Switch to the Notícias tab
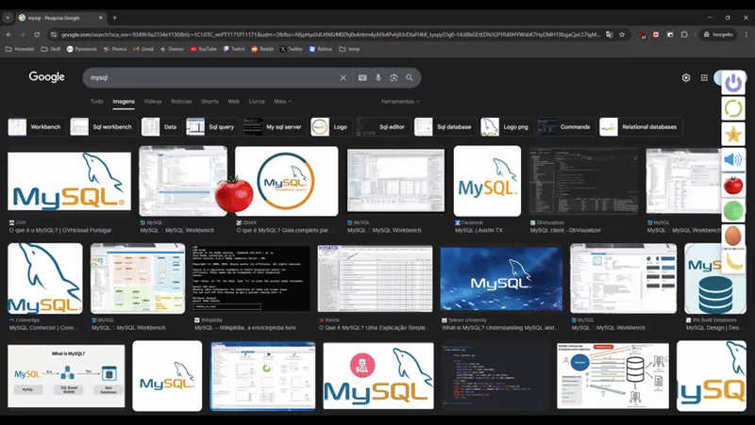The height and width of the screenshot is (425, 755). pyautogui.click(x=181, y=101)
